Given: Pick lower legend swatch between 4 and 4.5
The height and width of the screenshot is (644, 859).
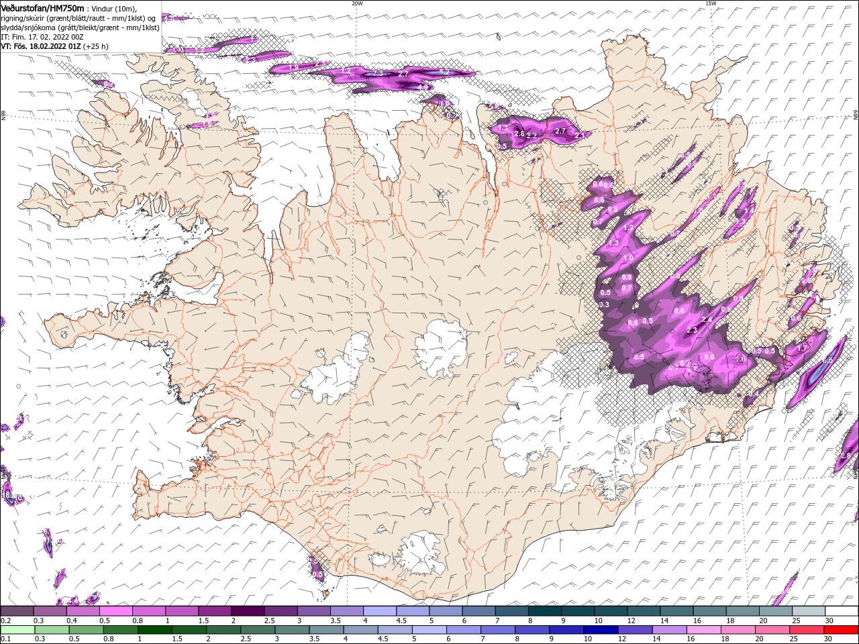Looking at the screenshot, I should 360,629.
